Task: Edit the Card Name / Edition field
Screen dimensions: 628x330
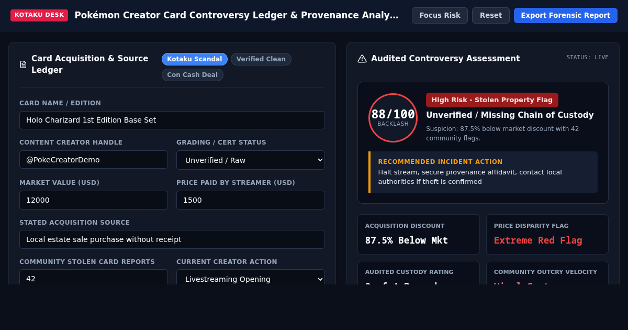Action: pos(172,120)
